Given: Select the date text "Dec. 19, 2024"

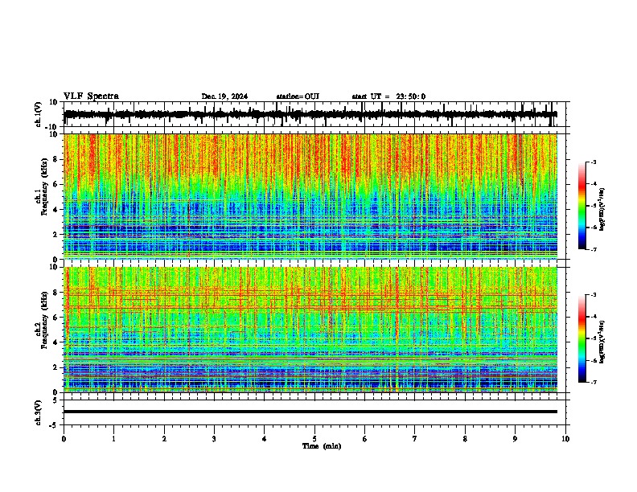Looking at the screenshot, I should [x=224, y=96].
